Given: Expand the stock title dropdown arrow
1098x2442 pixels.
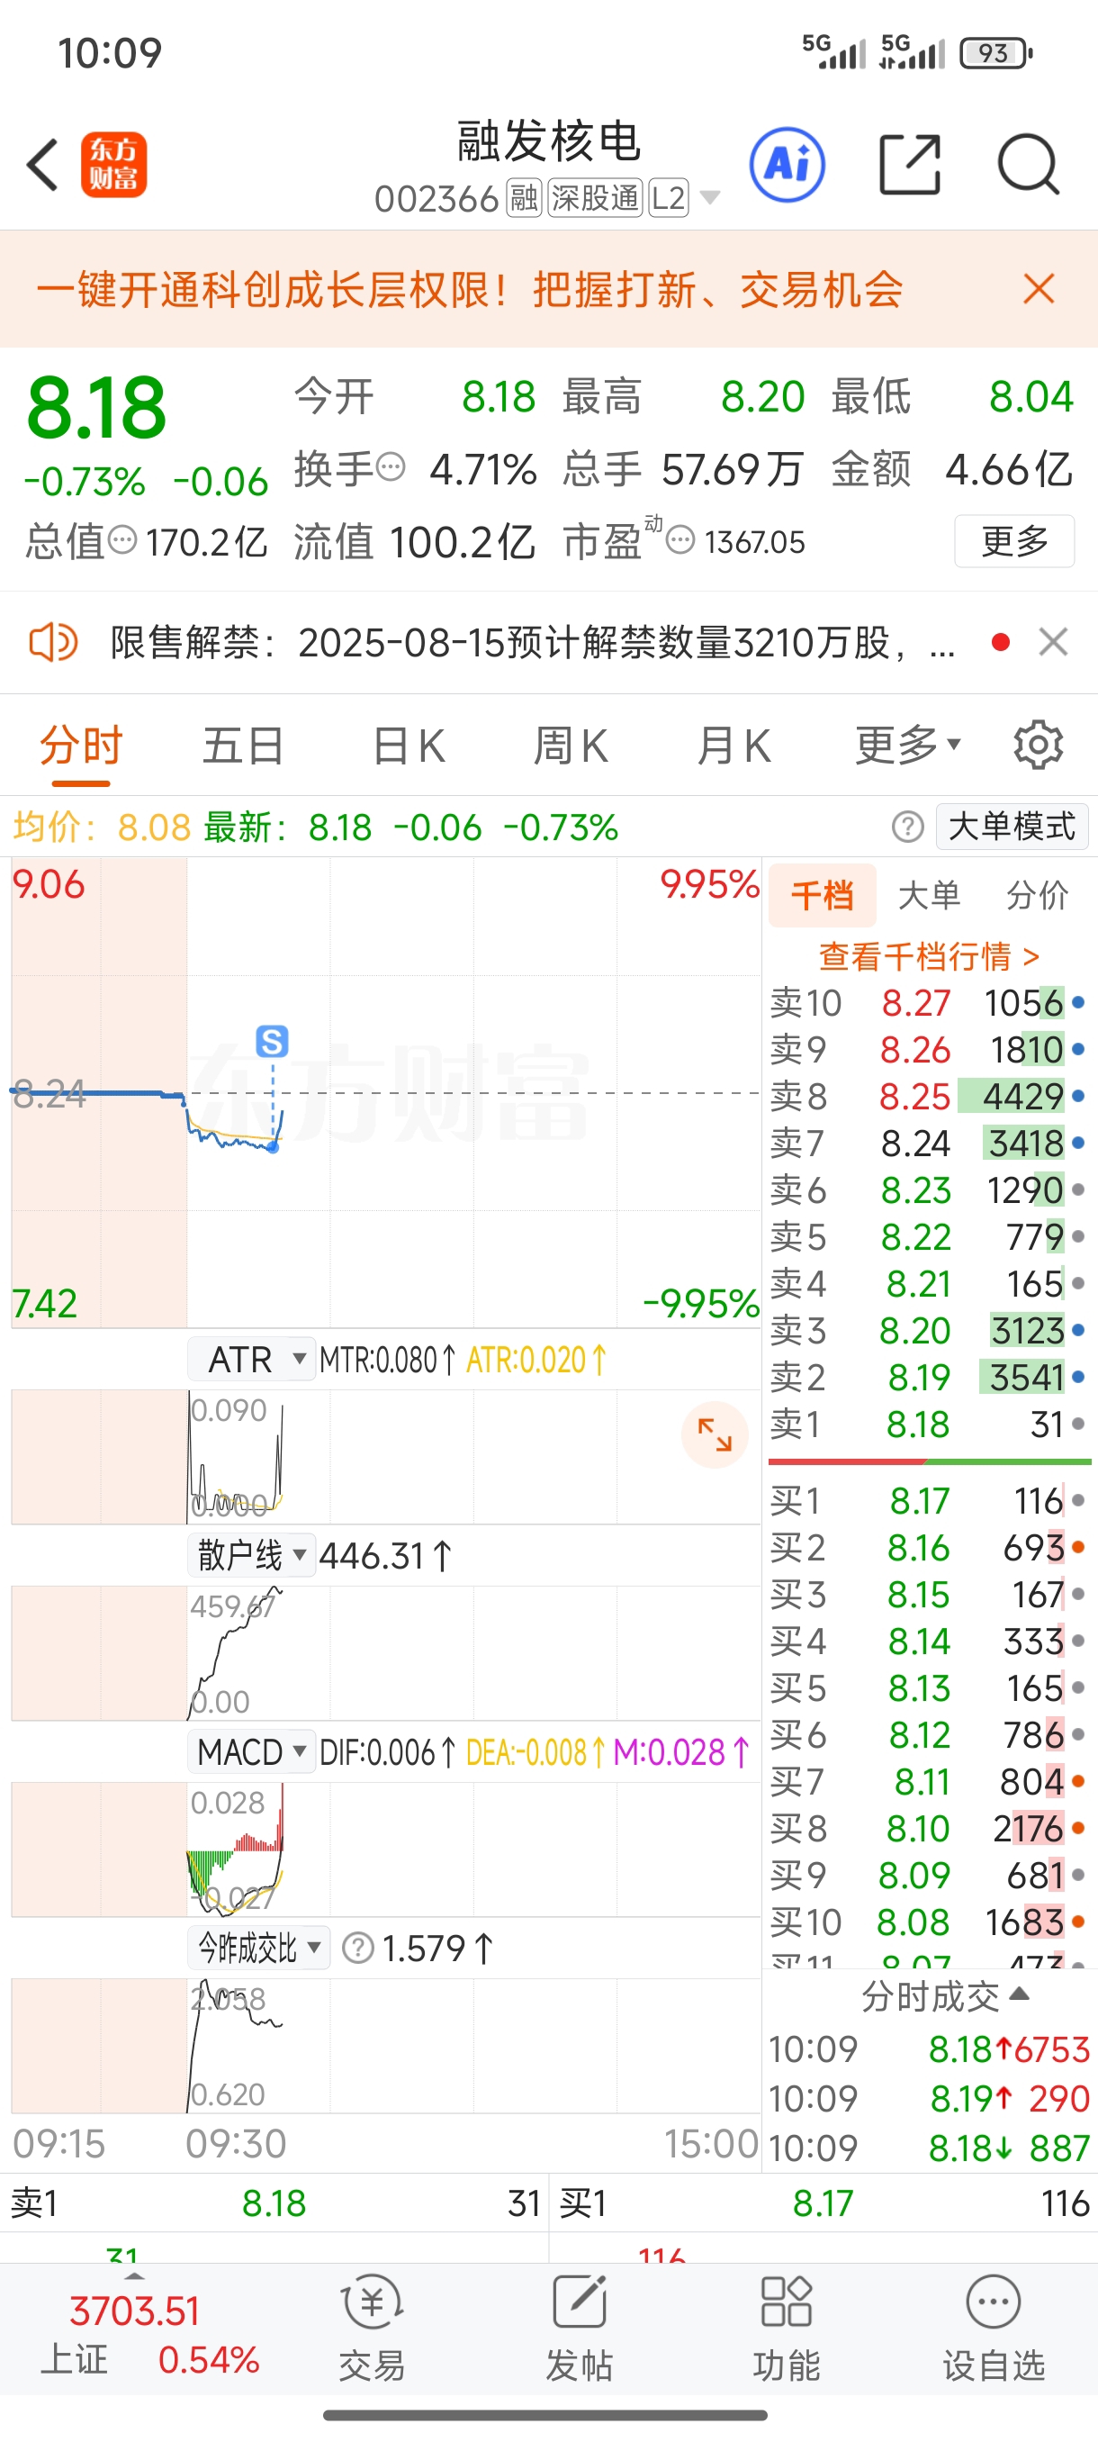Looking at the screenshot, I should tap(709, 198).
